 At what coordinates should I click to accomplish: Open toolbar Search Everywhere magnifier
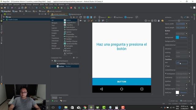(x=191, y=8)
